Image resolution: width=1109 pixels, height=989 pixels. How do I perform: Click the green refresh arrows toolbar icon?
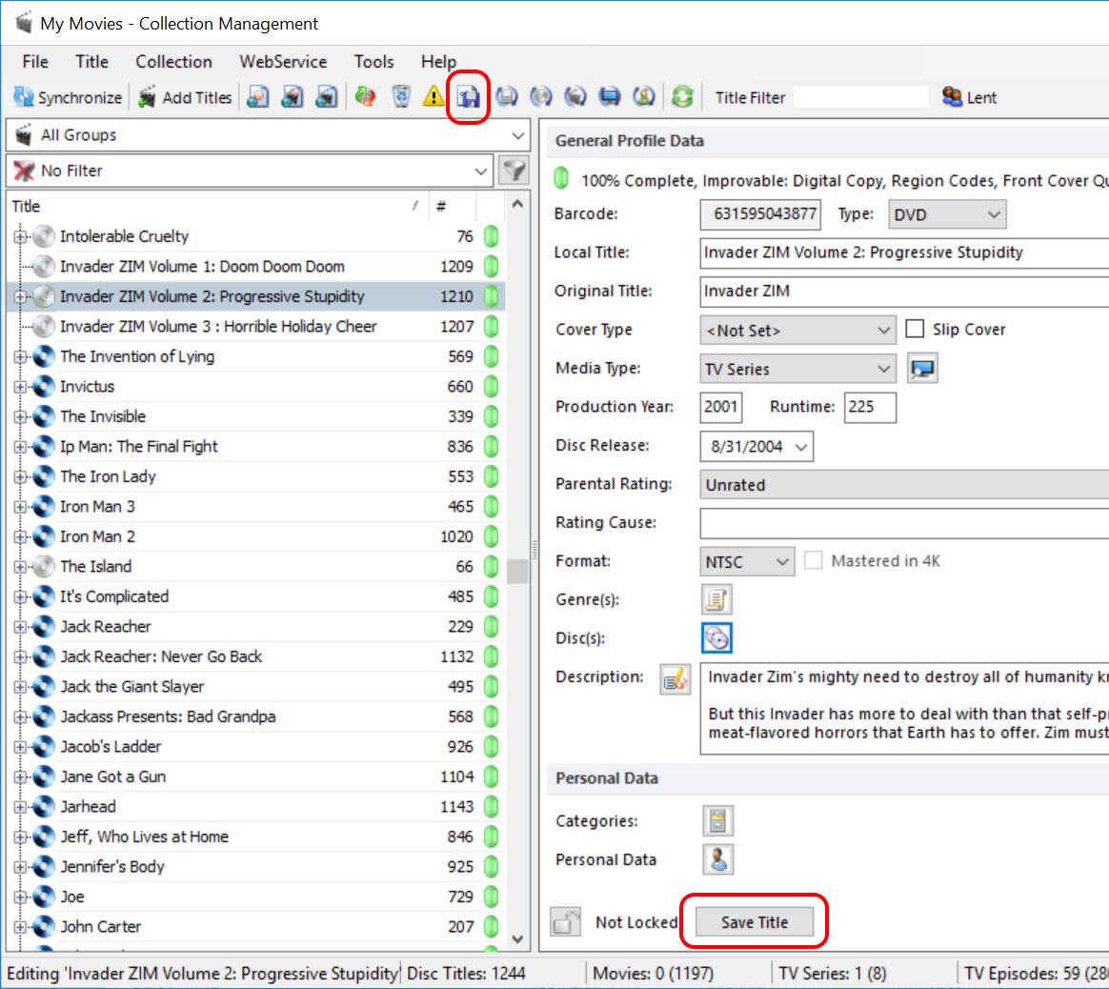pos(682,96)
